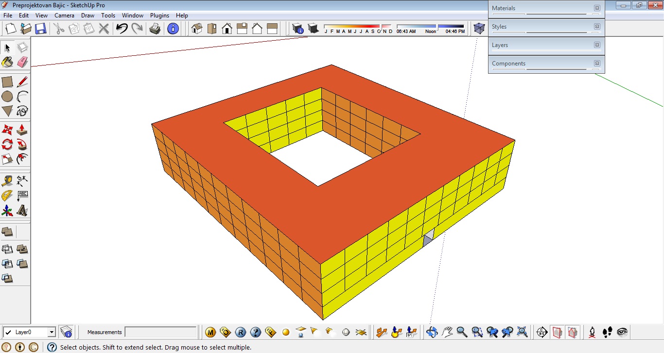
Task: Click the status bar help question icon
Action: point(52,347)
